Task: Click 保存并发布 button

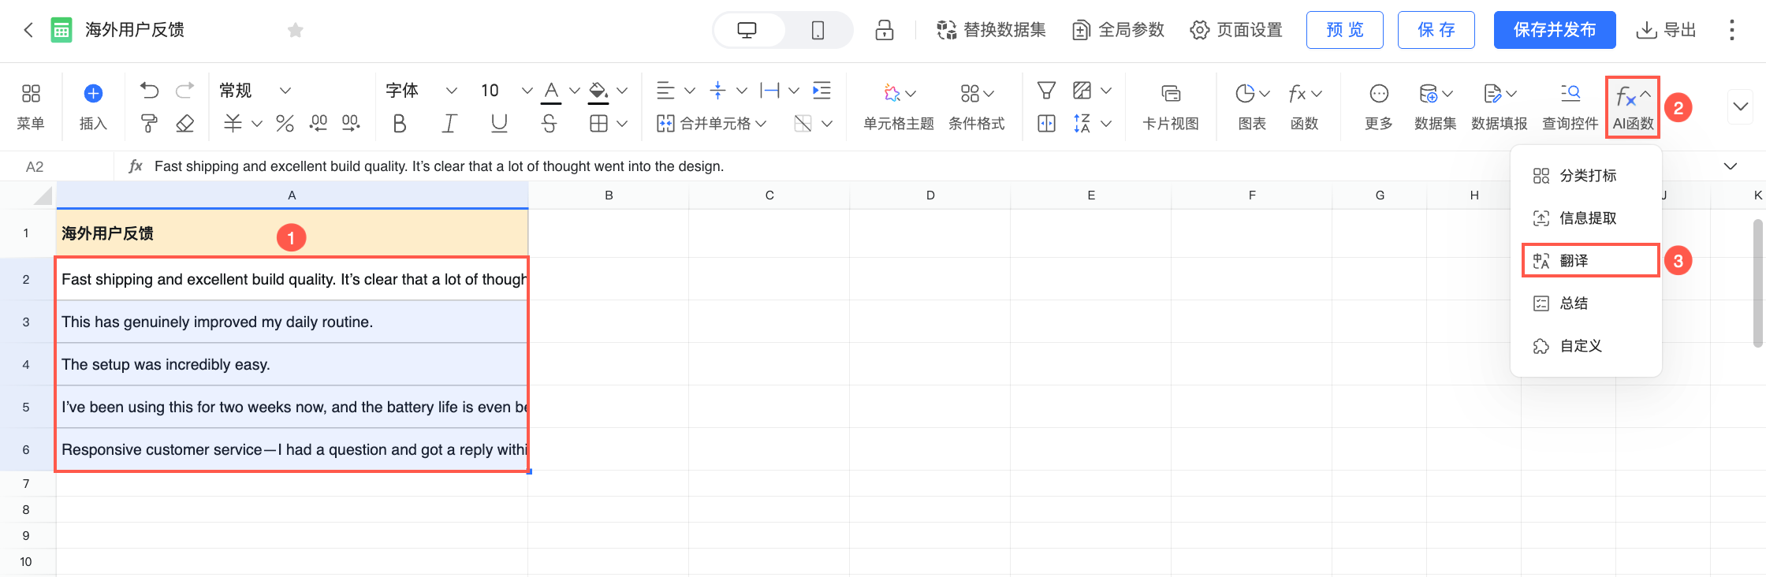Action: point(1555,30)
